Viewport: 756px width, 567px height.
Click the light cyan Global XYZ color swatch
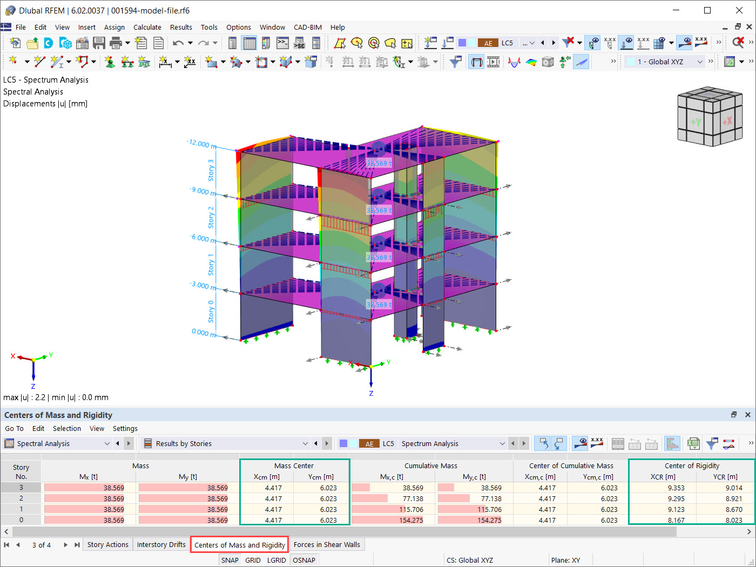point(630,62)
